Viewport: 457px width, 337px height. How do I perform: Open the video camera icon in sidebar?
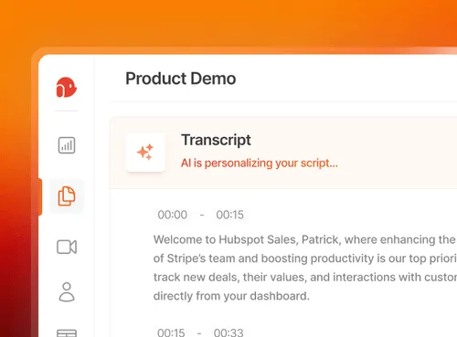67,247
